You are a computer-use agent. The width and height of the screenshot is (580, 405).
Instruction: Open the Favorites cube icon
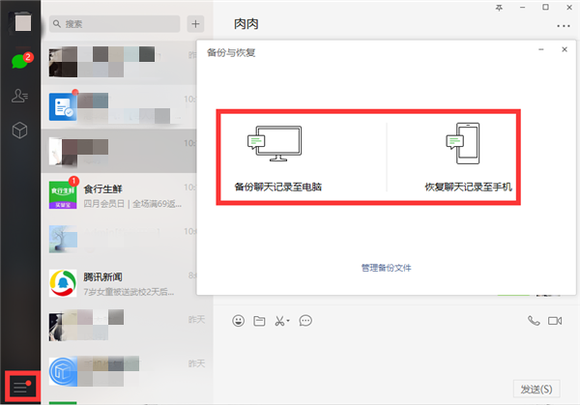pyautogui.click(x=18, y=129)
